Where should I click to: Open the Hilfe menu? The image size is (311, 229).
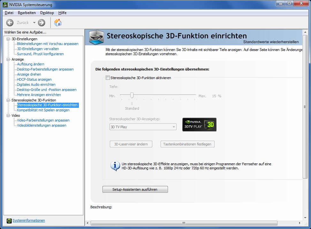(63, 13)
